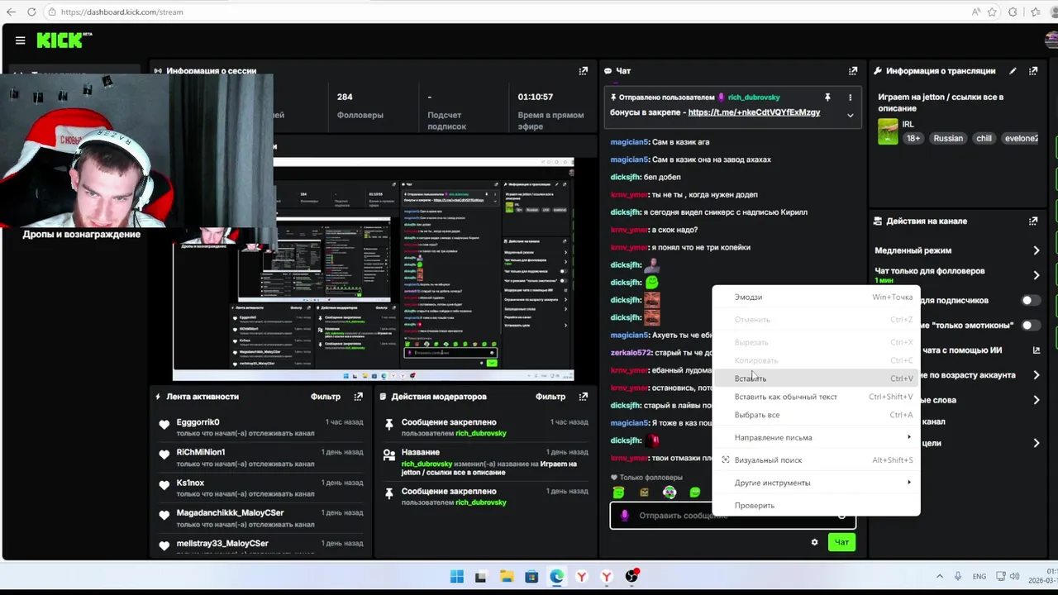Expand banned words settings
The image size is (1058, 595).
tap(1036, 400)
